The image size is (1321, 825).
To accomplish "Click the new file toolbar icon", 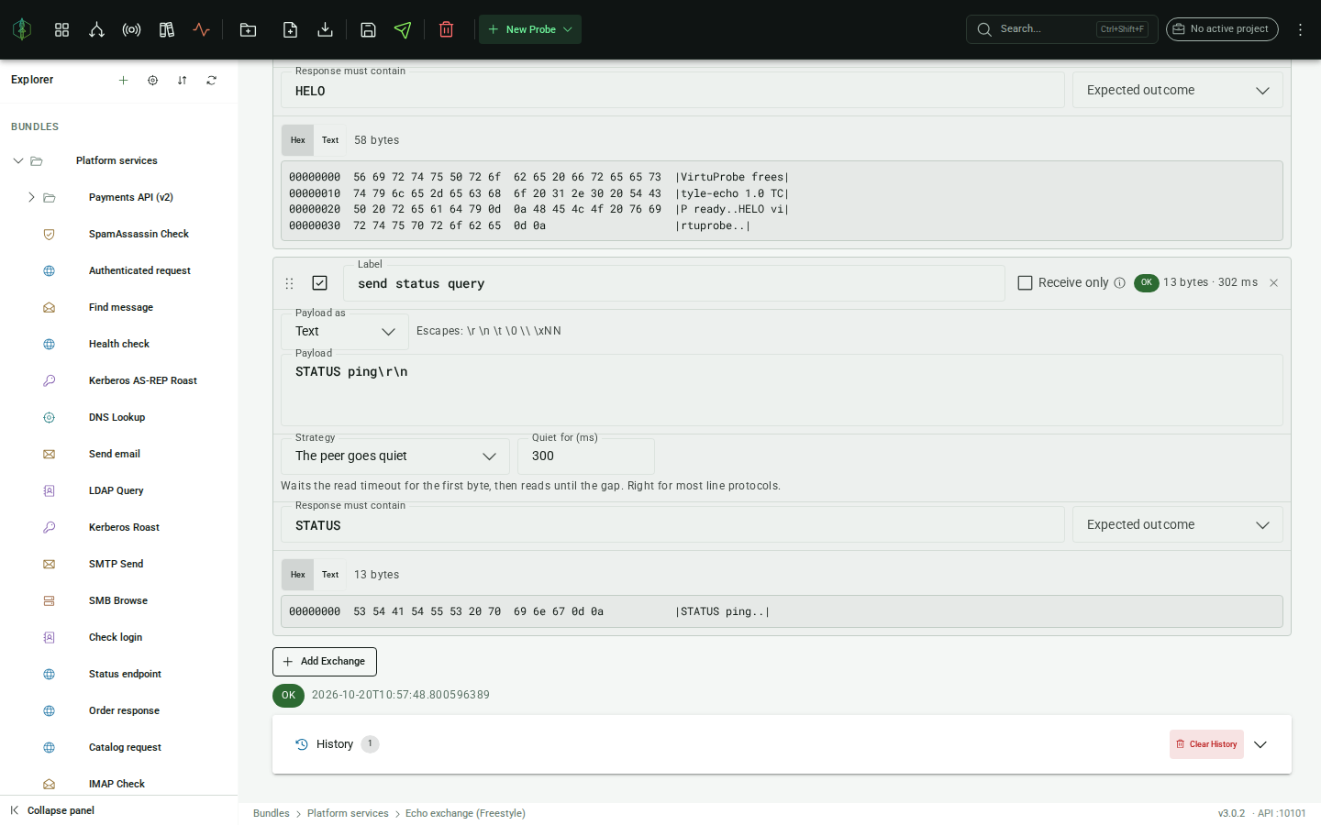I will [x=290, y=29].
